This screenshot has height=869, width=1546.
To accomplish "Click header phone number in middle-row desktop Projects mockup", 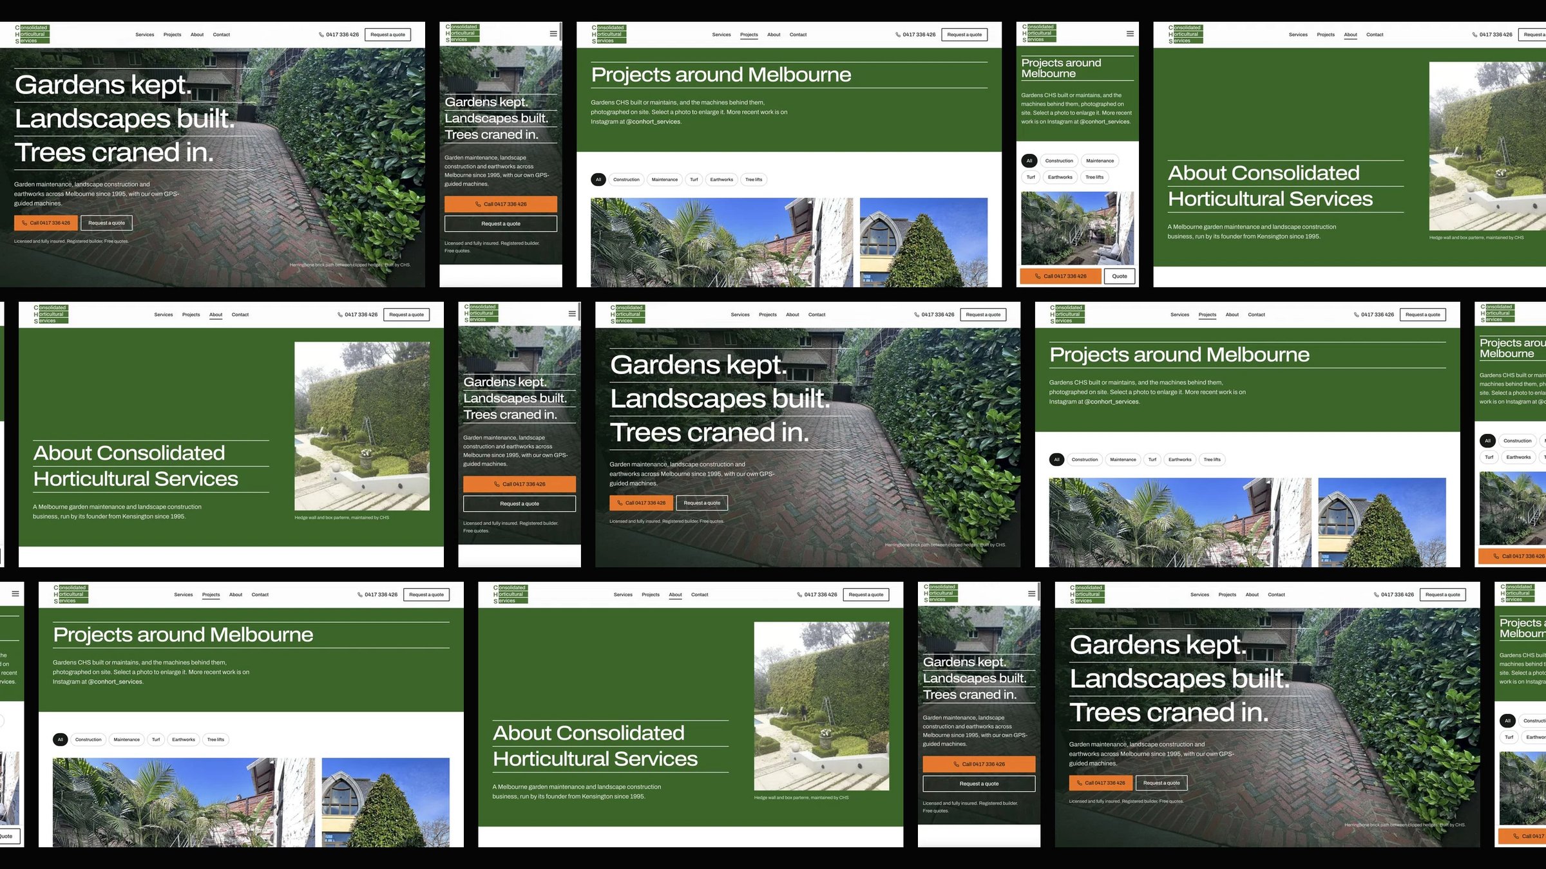I will (x=1374, y=315).
